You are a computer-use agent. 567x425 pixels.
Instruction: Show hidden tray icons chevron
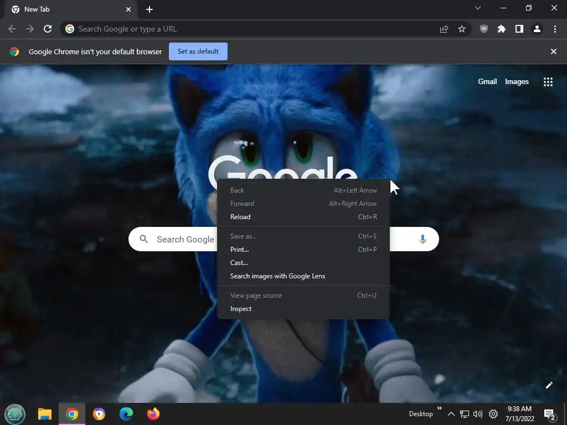(451, 414)
